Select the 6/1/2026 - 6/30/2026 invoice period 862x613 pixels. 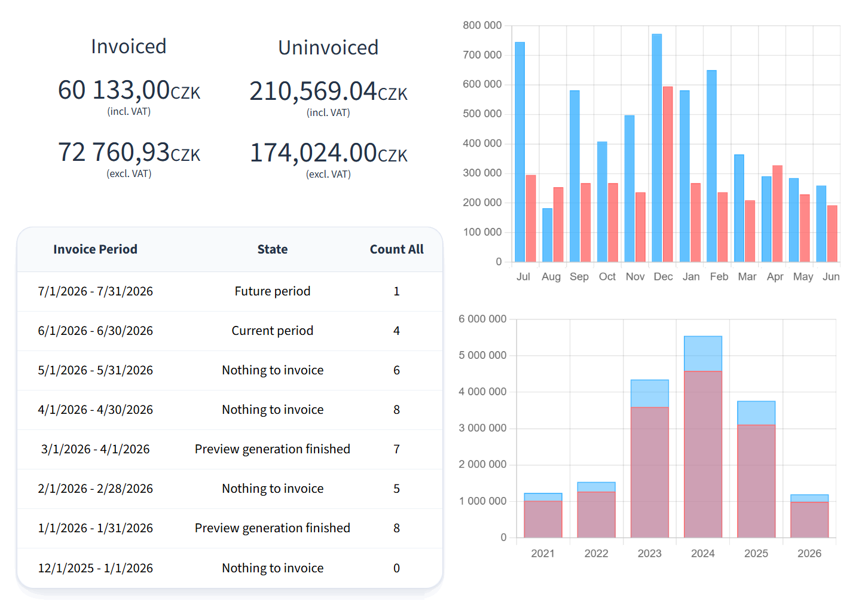[x=96, y=331]
